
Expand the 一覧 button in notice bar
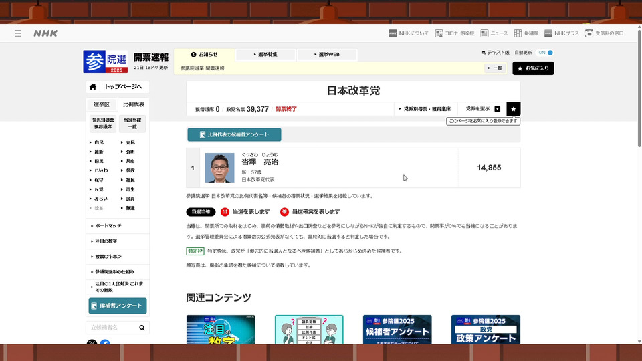click(495, 68)
